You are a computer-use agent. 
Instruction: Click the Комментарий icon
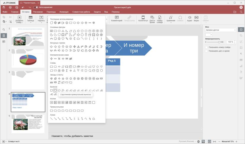[117, 19]
